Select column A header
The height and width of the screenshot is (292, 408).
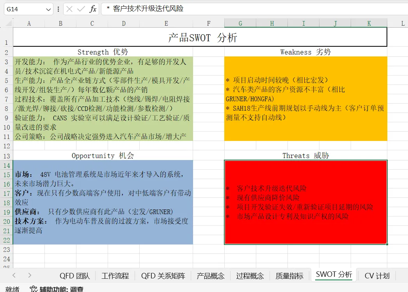pos(29,23)
